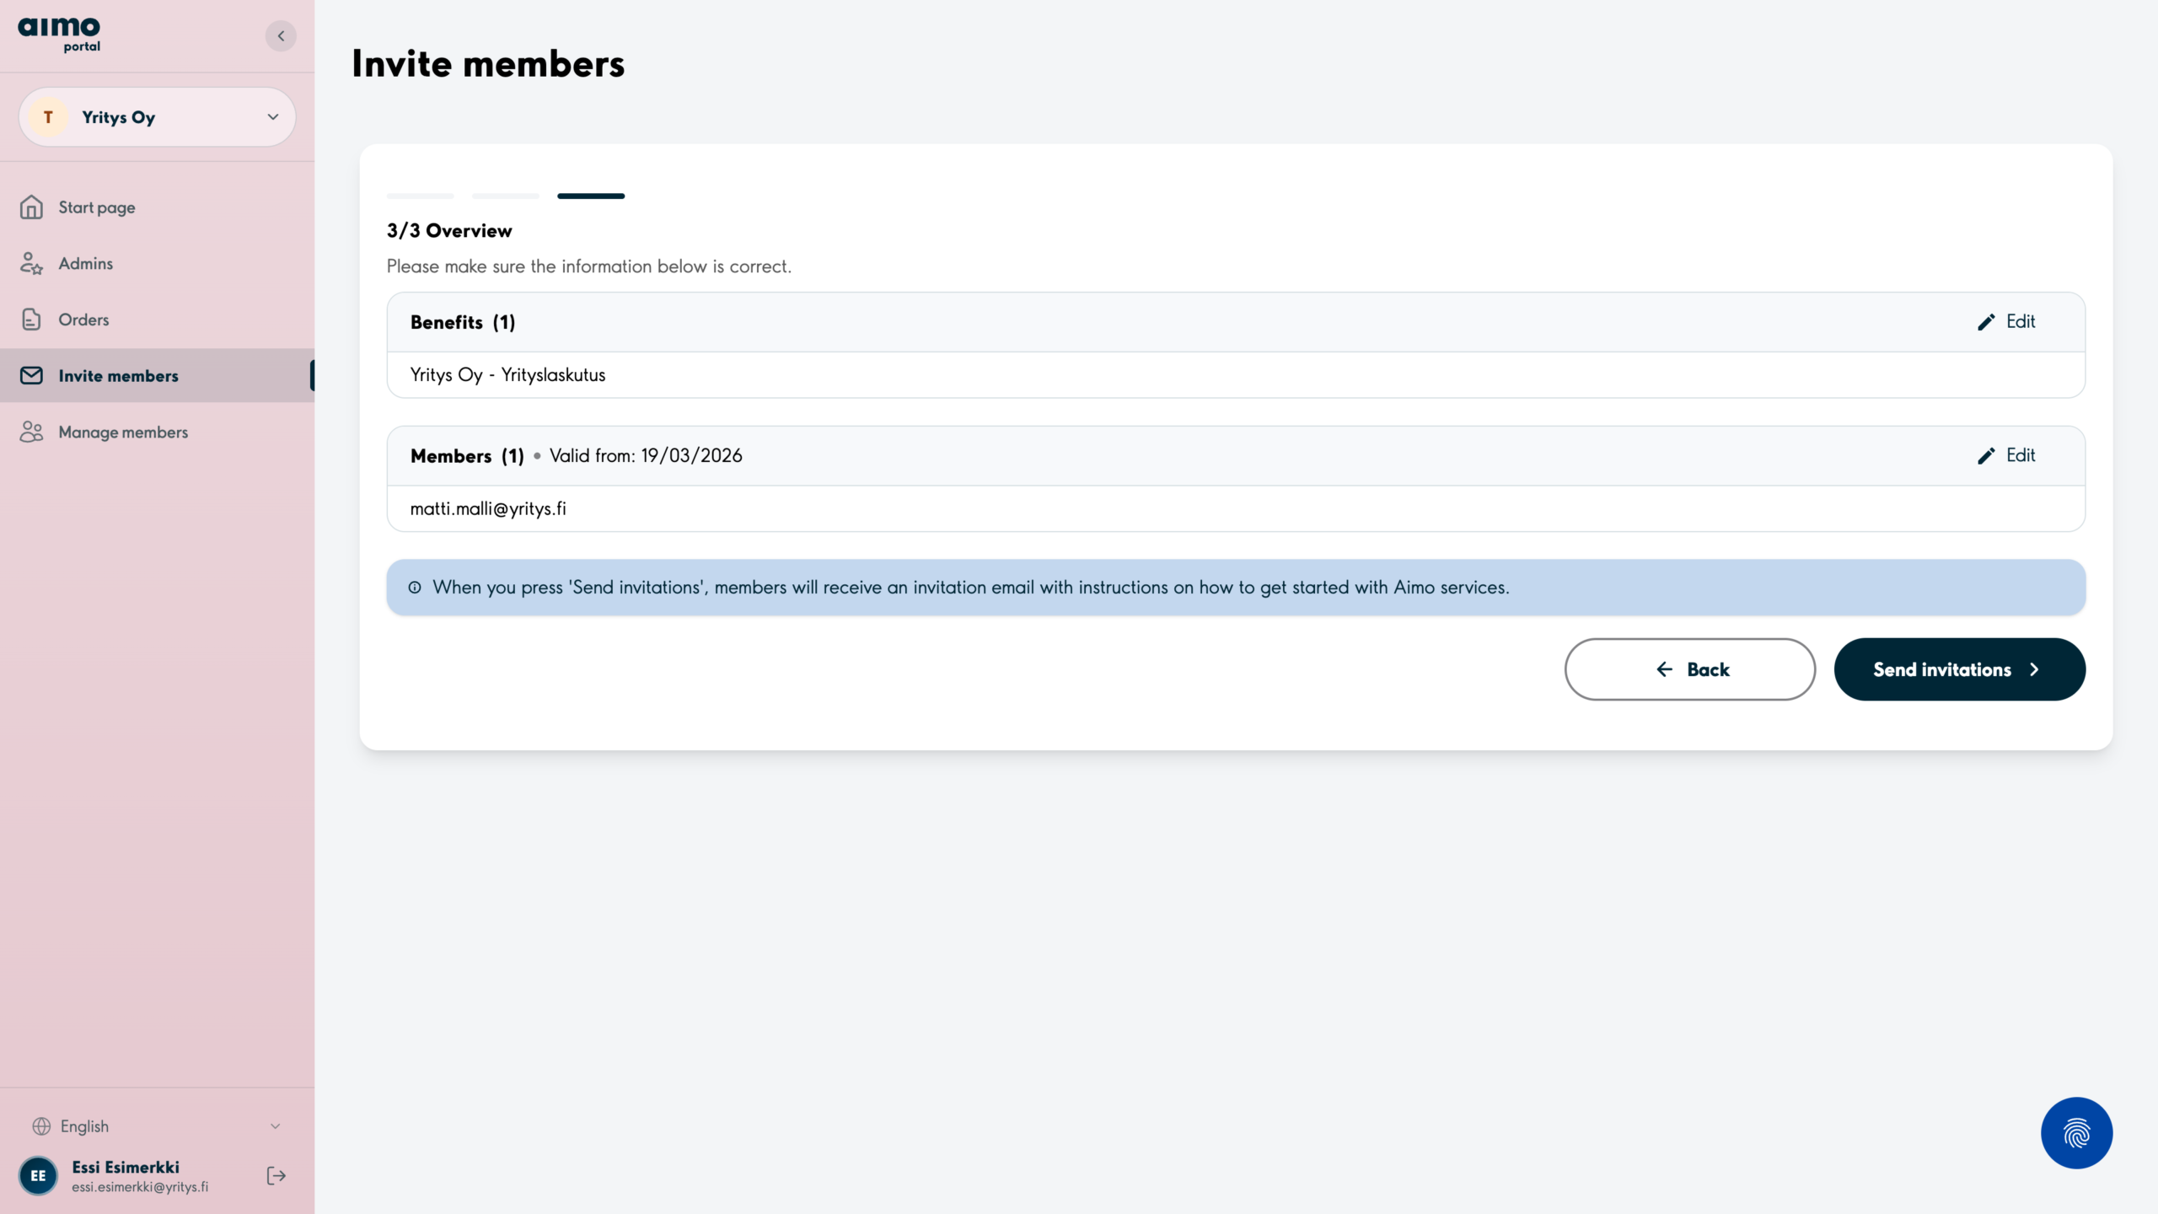Open the blue fingerprint floating button
The height and width of the screenshot is (1214, 2158).
(2075, 1132)
